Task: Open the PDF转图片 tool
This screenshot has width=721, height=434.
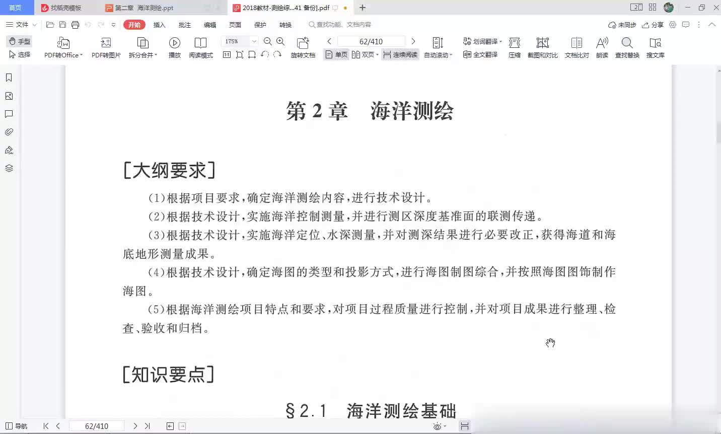Action: [106, 43]
